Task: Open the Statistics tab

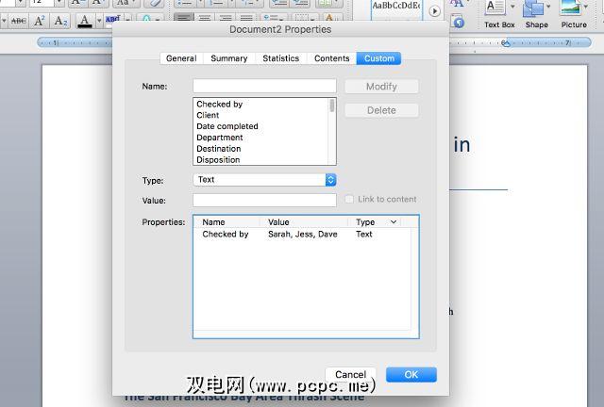Action: point(280,58)
